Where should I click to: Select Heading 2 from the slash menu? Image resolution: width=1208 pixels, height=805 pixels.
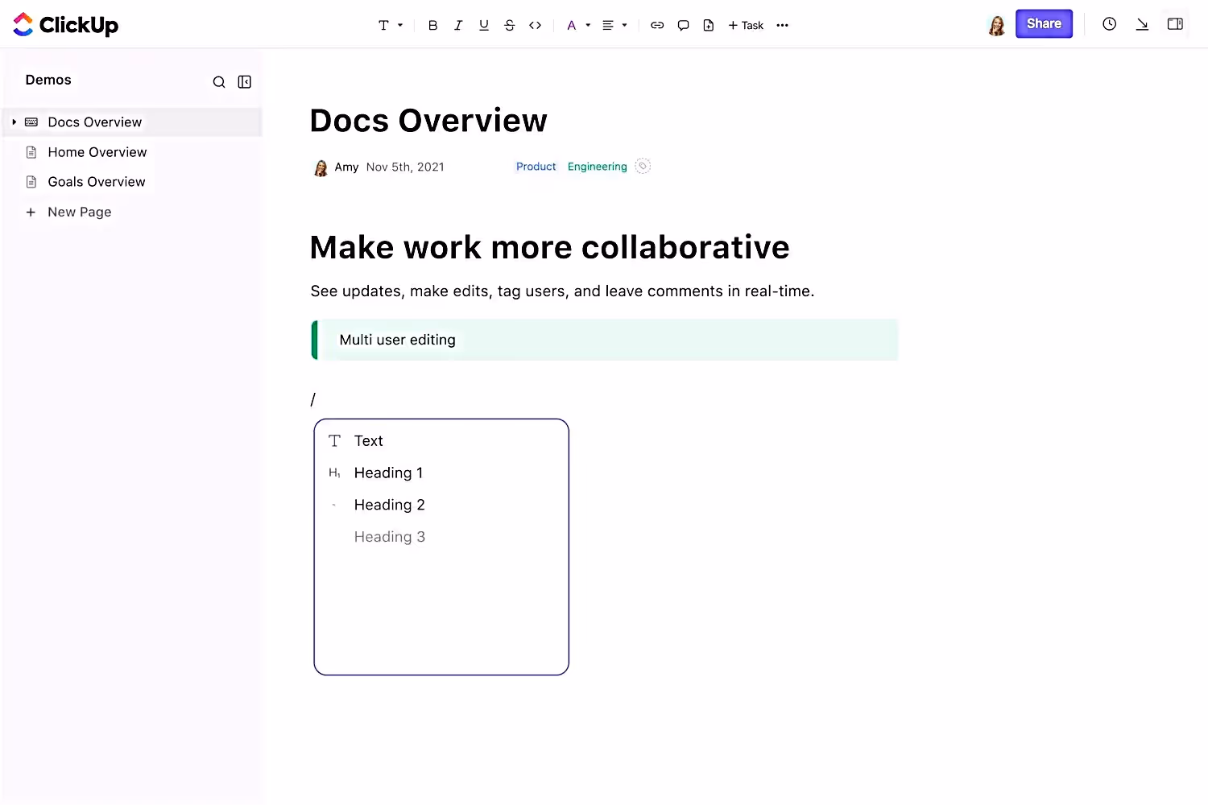click(x=389, y=505)
